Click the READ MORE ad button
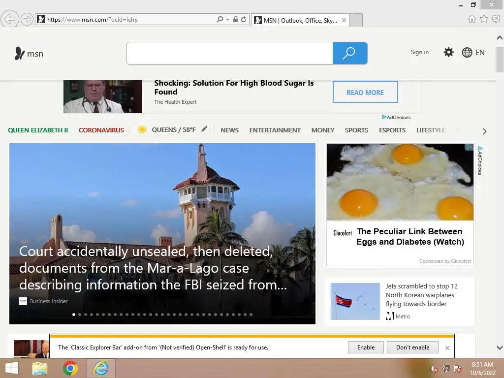504x378 pixels. 365,92
